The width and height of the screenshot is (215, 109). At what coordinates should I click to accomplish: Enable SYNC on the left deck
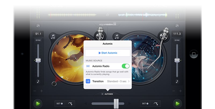[x=38, y=40]
